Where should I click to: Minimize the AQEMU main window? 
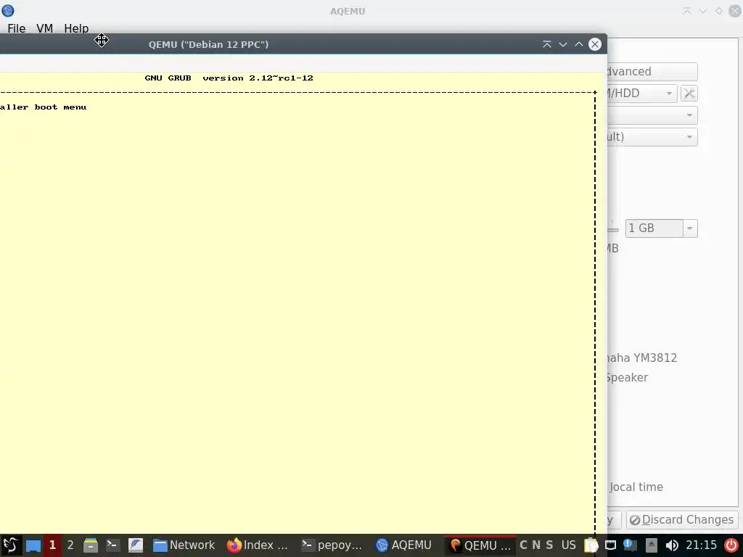coord(703,11)
